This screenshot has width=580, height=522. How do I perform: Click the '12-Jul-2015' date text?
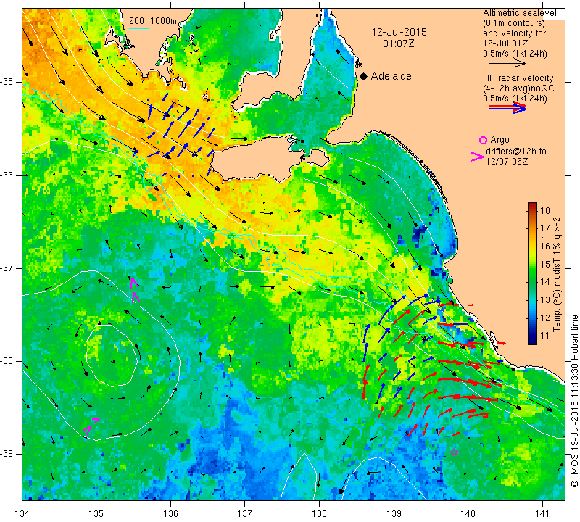pos(399,32)
